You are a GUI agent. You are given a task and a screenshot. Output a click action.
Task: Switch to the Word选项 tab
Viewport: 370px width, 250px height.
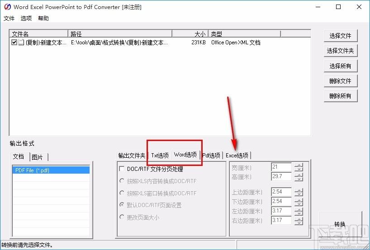[185, 155]
